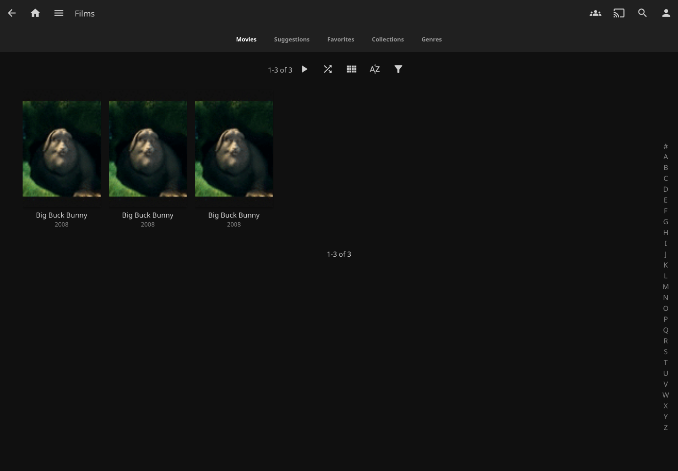Select letter X in the alphabet picker
The image size is (678, 471).
click(x=666, y=406)
